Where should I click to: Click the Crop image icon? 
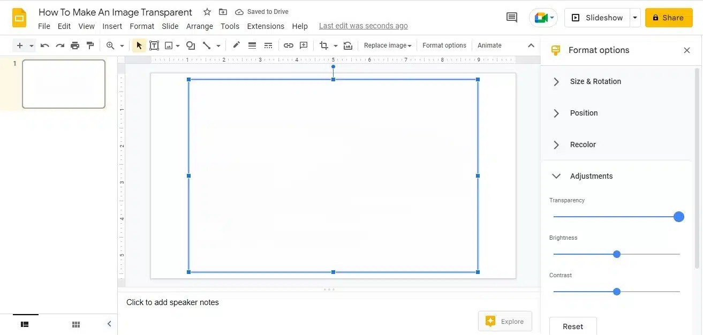(325, 45)
